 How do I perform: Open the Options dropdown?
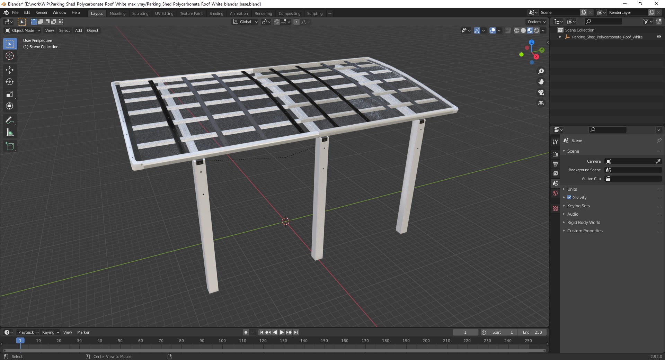pyautogui.click(x=536, y=22)
